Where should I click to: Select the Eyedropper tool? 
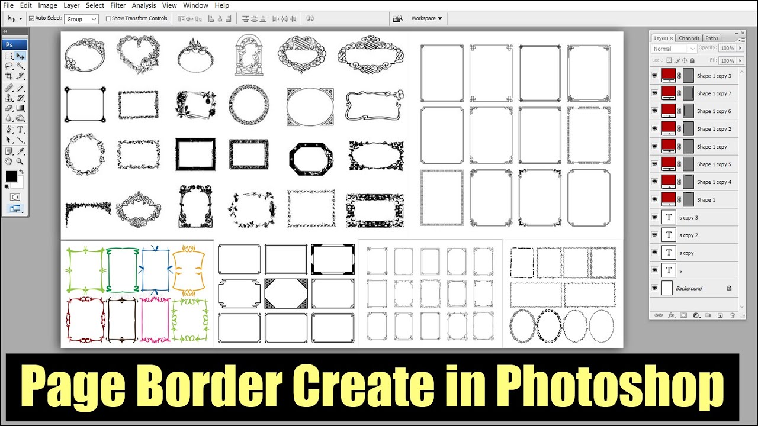tap(20, 151)
